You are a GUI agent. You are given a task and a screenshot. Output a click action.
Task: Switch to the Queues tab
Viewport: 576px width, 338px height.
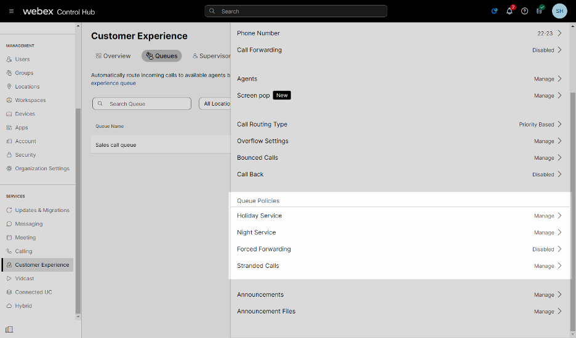click(x=162, y=56)
